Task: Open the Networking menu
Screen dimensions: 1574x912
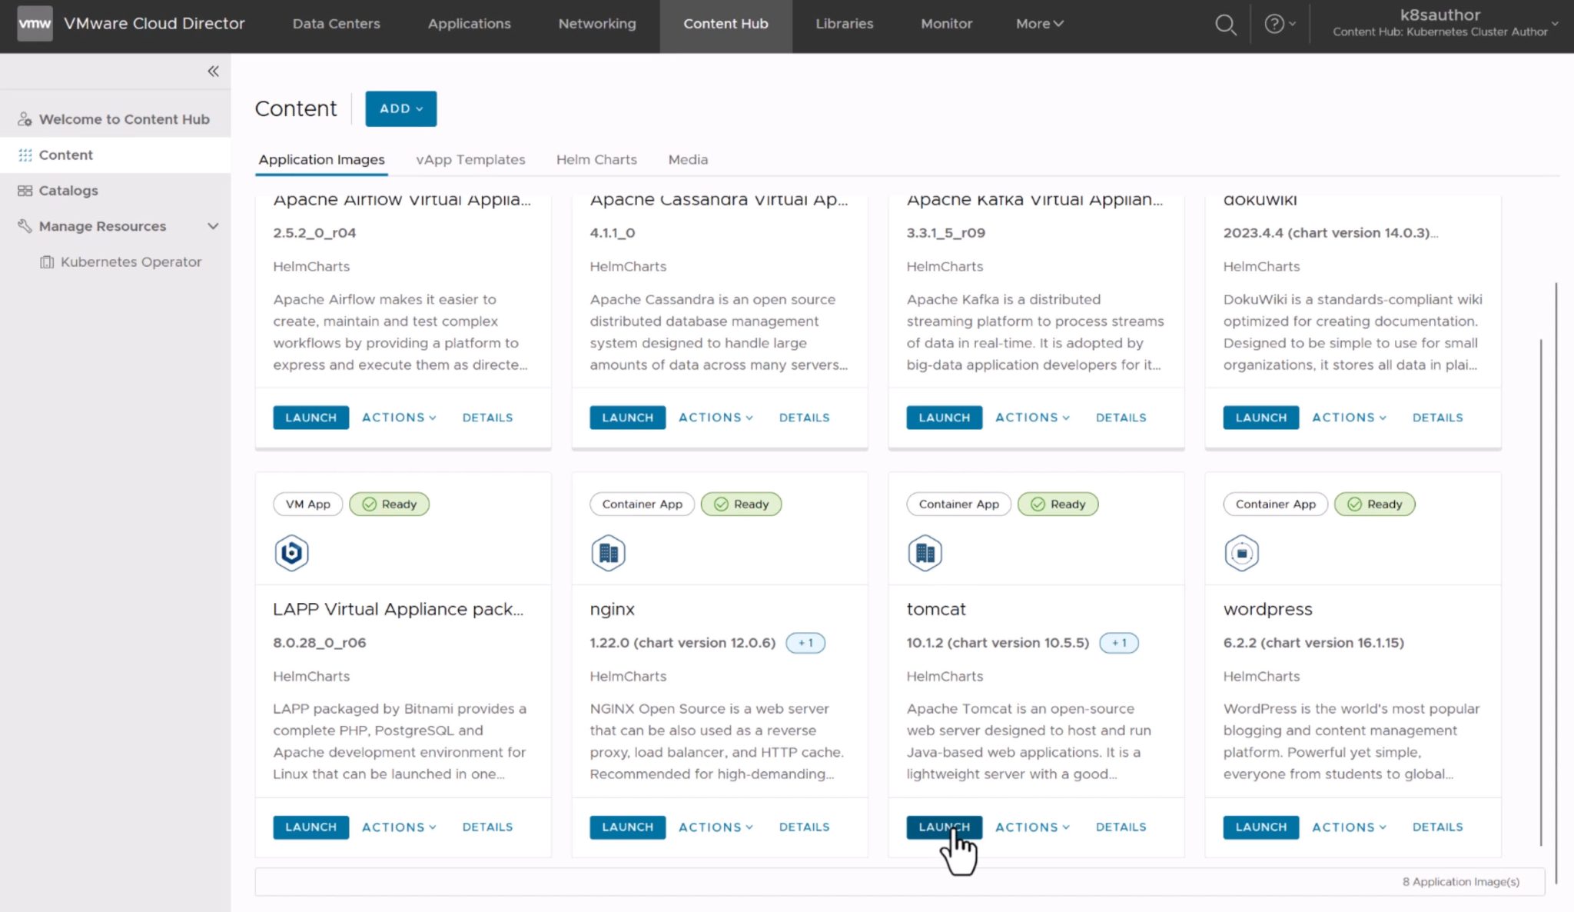Action: [x=596, y=24]
